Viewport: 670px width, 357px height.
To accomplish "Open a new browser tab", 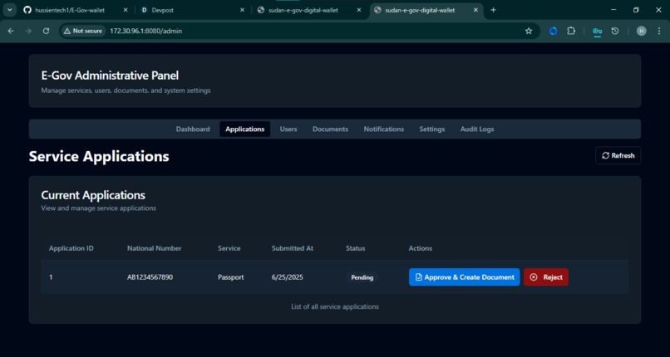I will [493, 10].
